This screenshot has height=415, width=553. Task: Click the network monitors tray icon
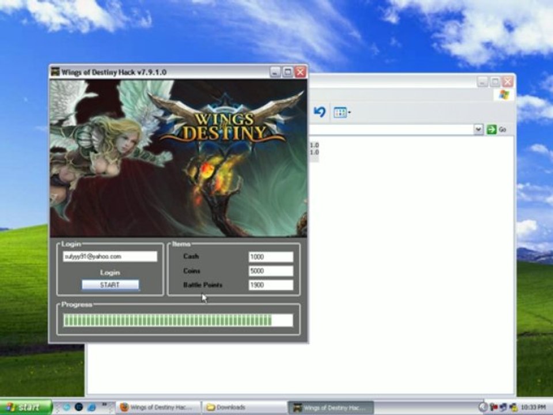tap(503, 408)
